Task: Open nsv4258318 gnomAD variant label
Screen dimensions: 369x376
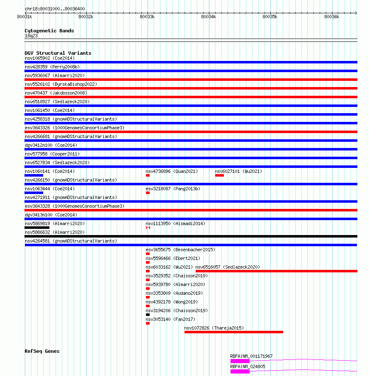Action: (71, 119)
